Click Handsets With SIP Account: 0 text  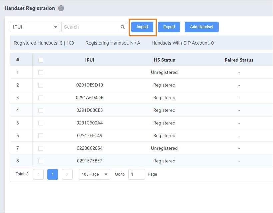pyautogui.click(x=183, y=43)
